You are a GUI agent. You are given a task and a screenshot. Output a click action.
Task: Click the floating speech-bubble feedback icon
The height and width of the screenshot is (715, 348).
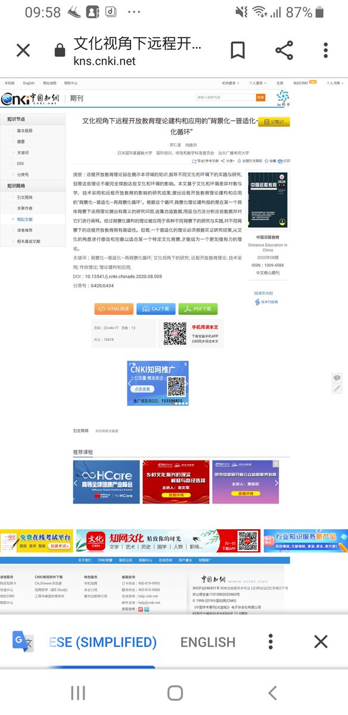click(337, 378)
